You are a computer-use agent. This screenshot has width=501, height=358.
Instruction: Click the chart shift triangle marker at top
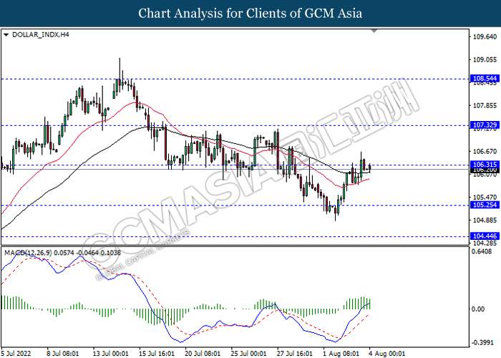[x=374, y=31]
